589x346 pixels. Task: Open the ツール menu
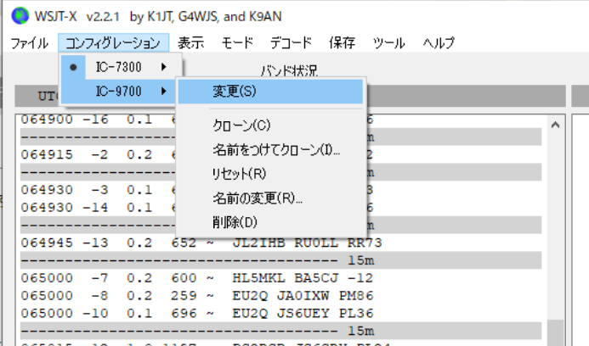[x=388, y=42]
